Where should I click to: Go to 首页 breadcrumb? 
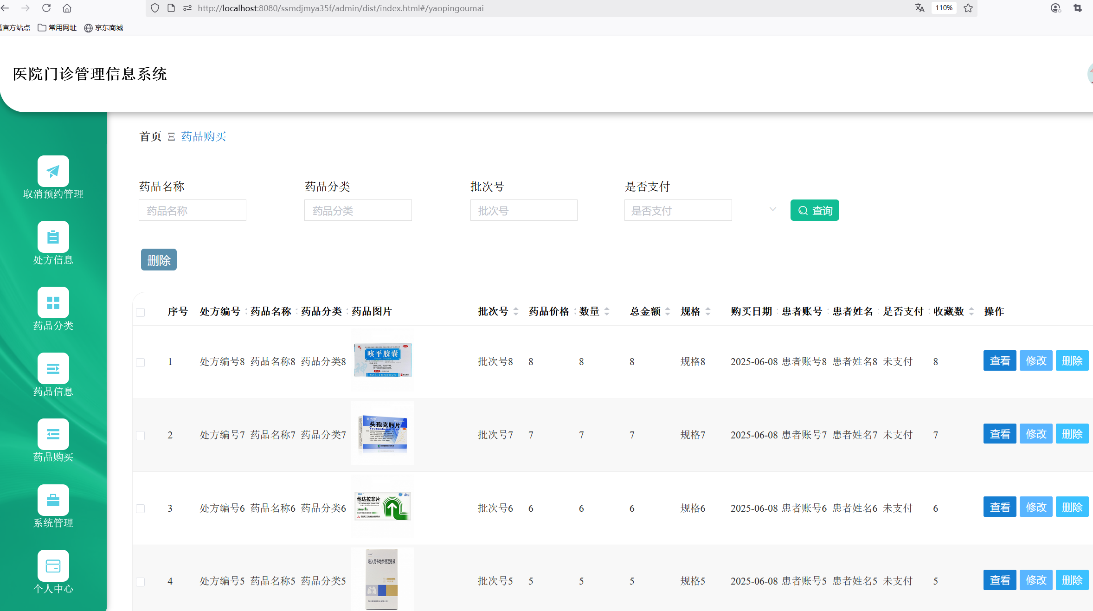(150, 136)
